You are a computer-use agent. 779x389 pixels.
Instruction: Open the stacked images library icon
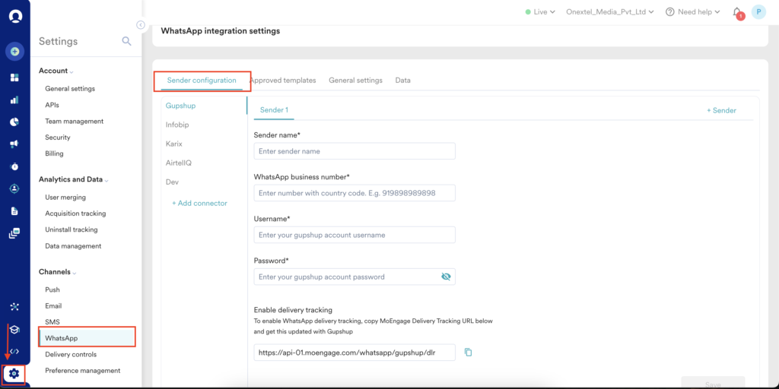click(x=14, y=233)
